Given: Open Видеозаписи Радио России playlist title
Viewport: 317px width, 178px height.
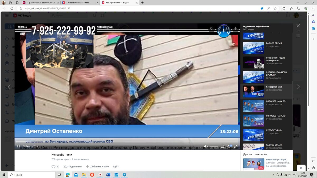Looking at the screenshot, I should [x=256, y=27].
